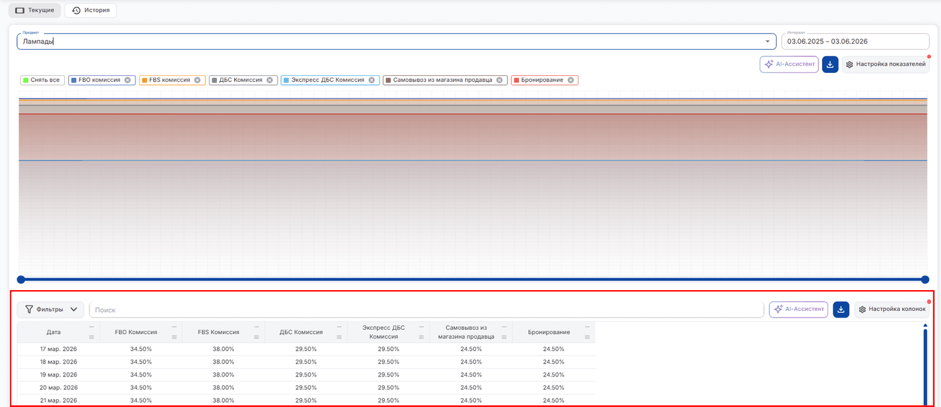Remove the FBS комиссия series chip
The image size is (941, 407).
[197, 80]
